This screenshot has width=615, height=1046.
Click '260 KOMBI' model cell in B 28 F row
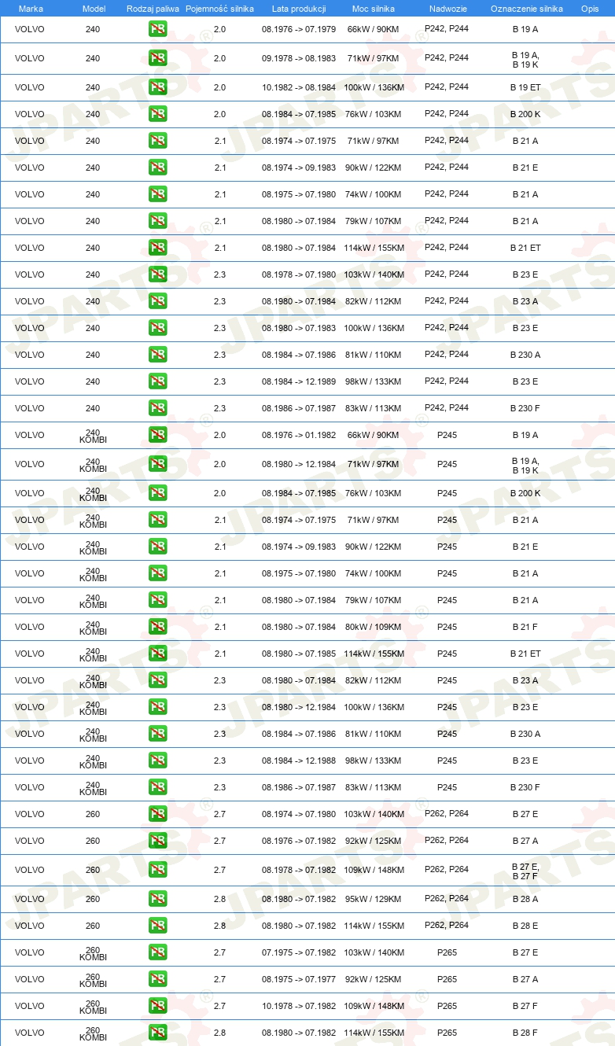pos(93,1033)
